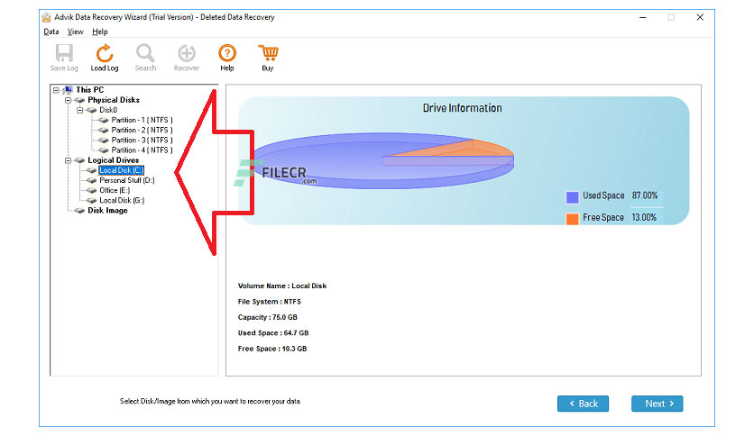Open the Data menu
This screenshot has height=436, width=754.
coord(51,32)
